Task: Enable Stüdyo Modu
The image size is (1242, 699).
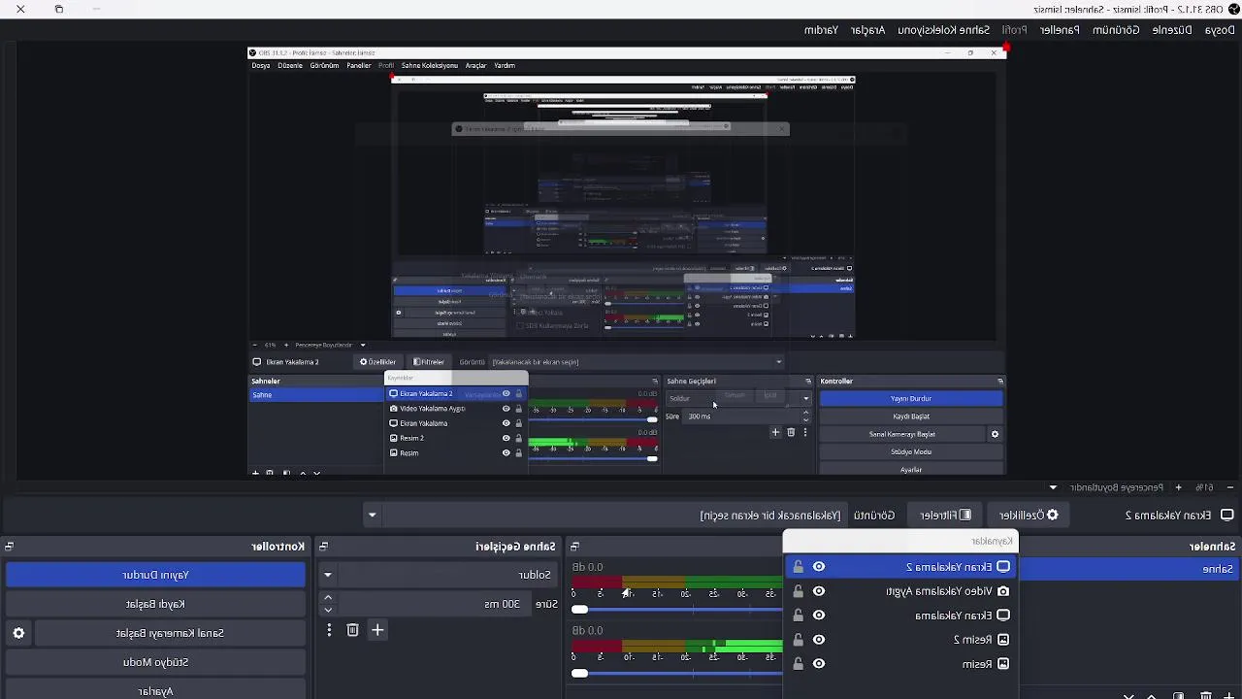Action: click(155, 662)
